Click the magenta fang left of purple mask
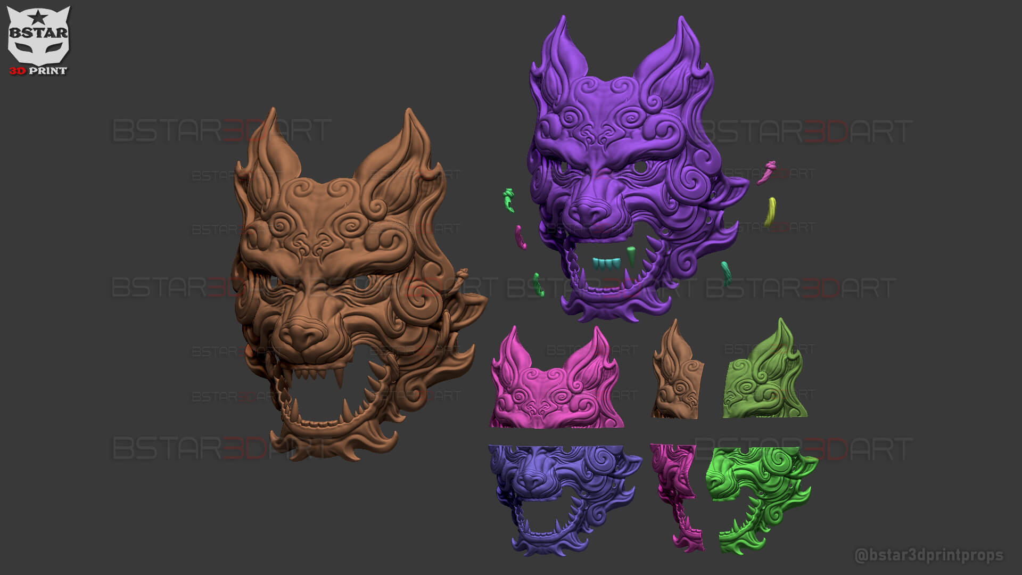1022x575 pixels. point(521,237)
